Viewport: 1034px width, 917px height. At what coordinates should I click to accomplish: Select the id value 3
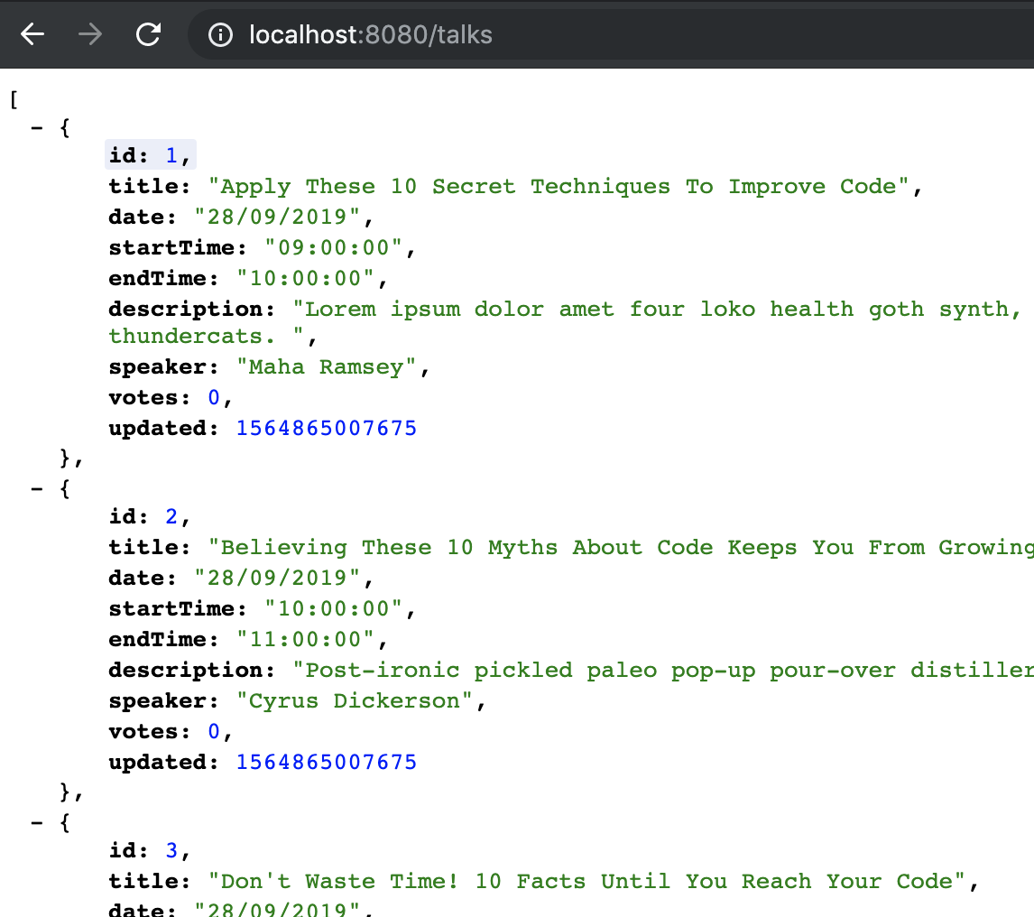coord(171,849)
